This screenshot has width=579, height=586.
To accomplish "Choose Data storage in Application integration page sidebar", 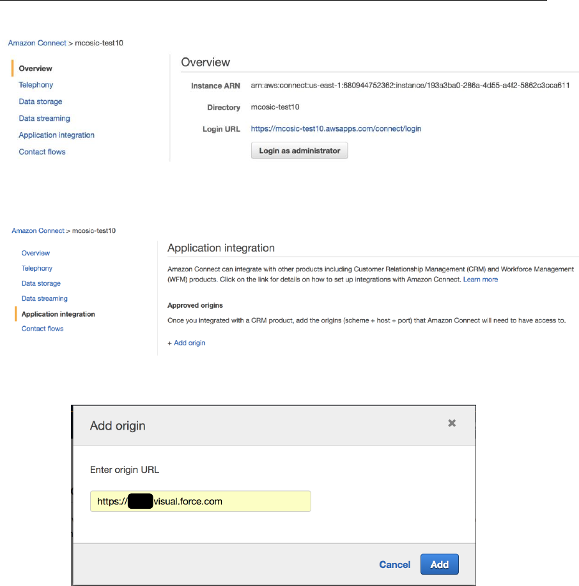I will click(x=41, y=283).
